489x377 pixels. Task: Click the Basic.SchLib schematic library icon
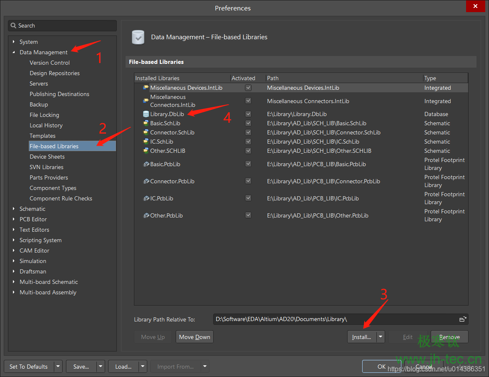click(146, 123)
